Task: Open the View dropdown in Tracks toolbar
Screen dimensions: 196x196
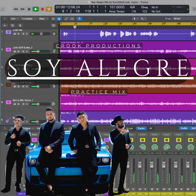Action: pos(43,19)
